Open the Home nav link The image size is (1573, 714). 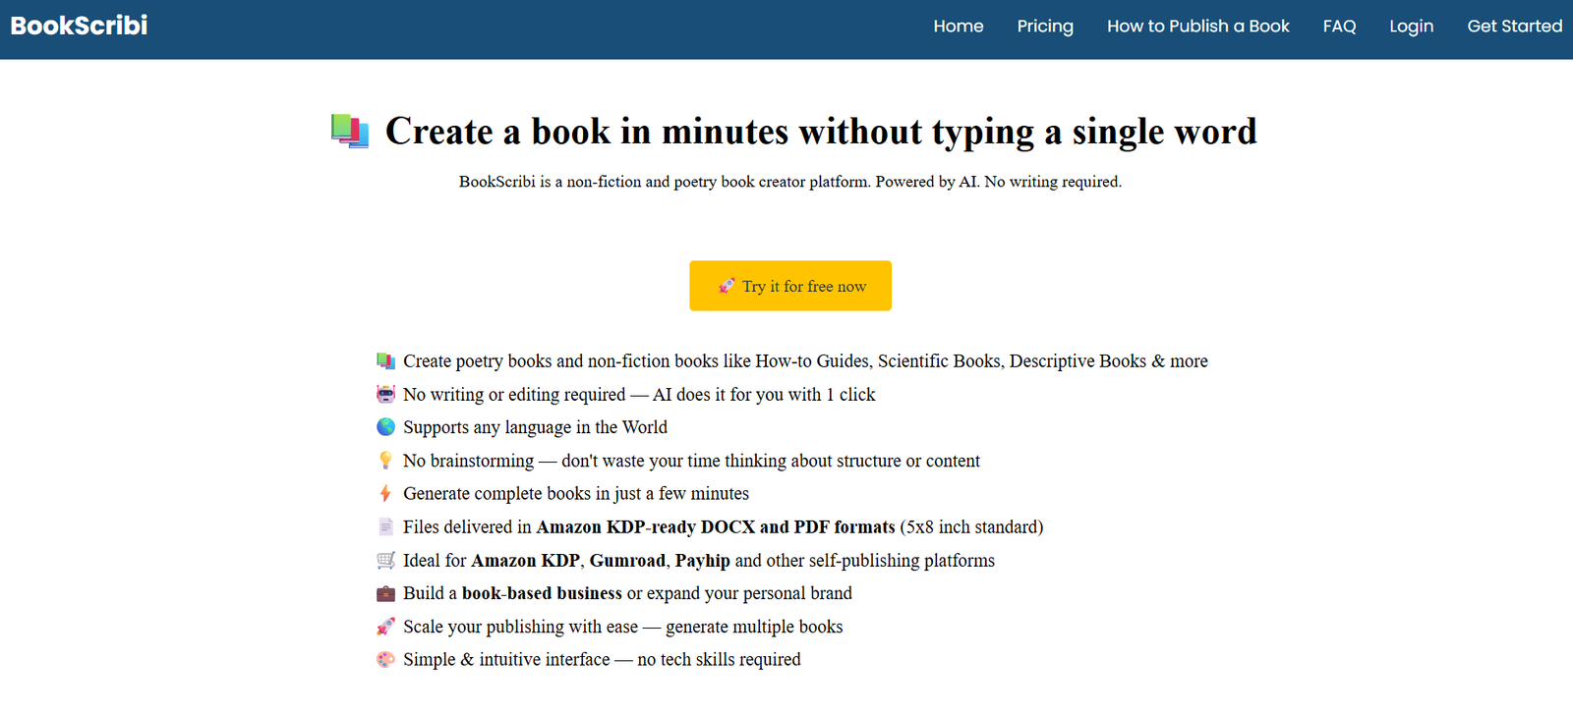958,27
